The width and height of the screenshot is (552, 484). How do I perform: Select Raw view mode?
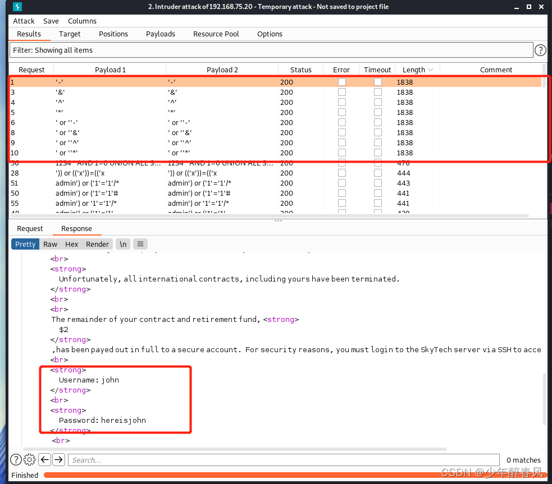pos(51,244)
